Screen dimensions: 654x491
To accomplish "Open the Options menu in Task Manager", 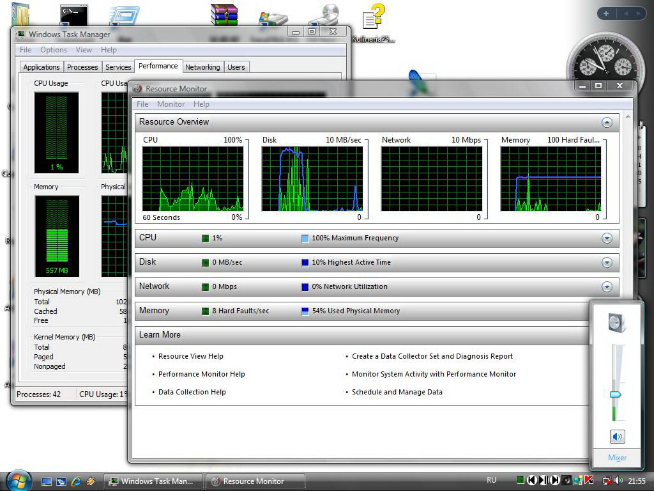I will pyautogui.click(x=54, y=50).
